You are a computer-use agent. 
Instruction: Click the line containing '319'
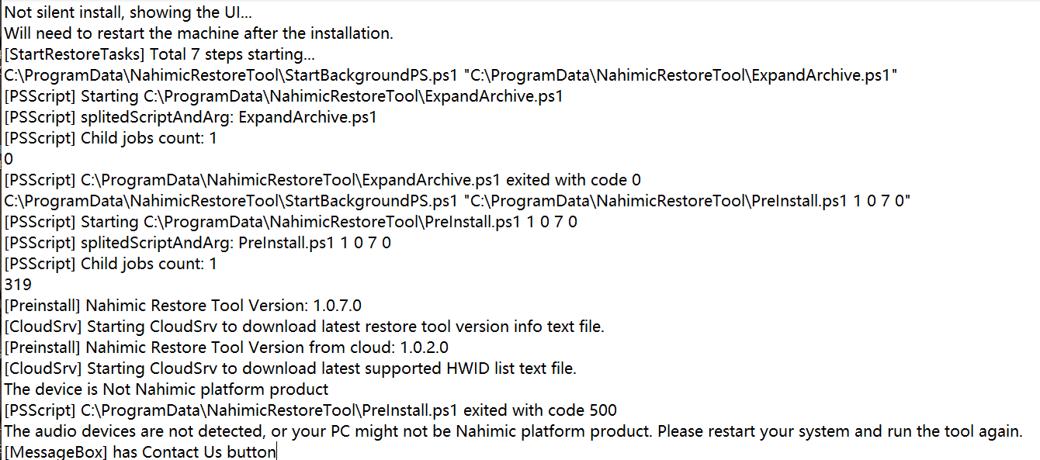click(x=18, y=285)
